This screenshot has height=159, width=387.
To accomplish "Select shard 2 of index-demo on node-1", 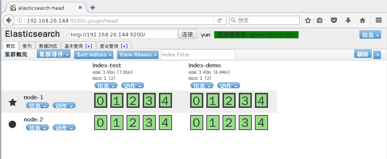I will coord(229,101).
